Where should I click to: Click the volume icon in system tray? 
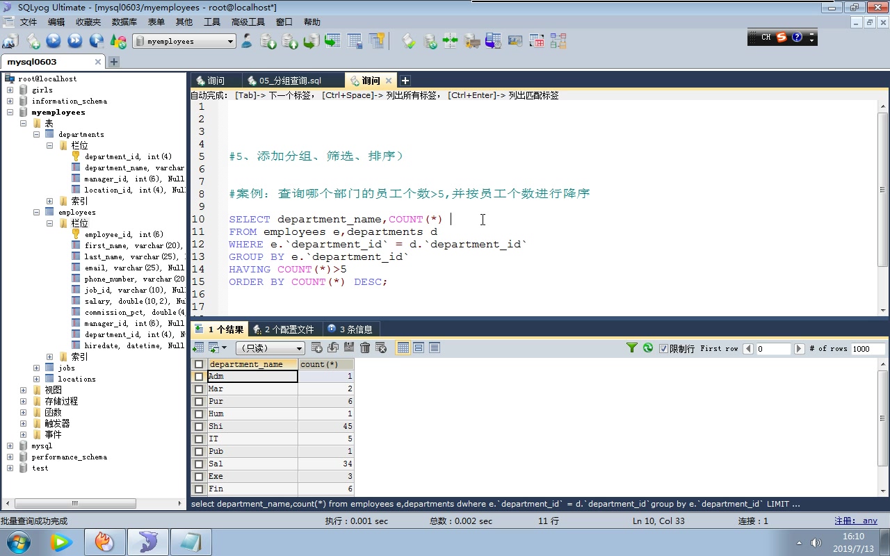coord(816,543)
